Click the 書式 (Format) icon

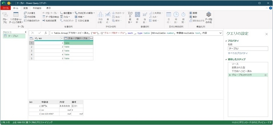tap(108, 14)
